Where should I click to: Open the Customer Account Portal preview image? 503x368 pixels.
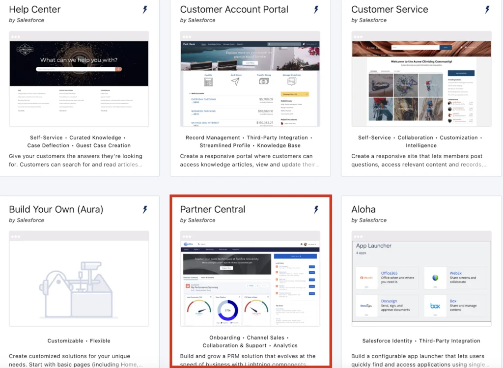click(250, 79)
